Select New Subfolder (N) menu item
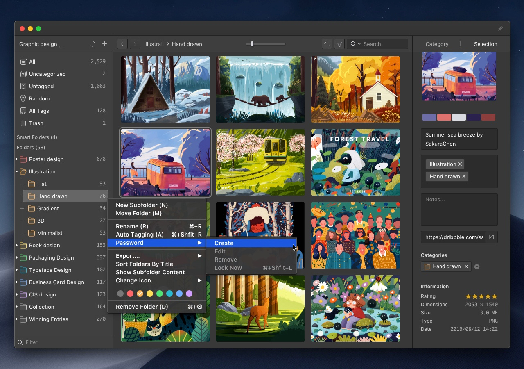Viewport: 524px width, 369px height. (156, 205)
